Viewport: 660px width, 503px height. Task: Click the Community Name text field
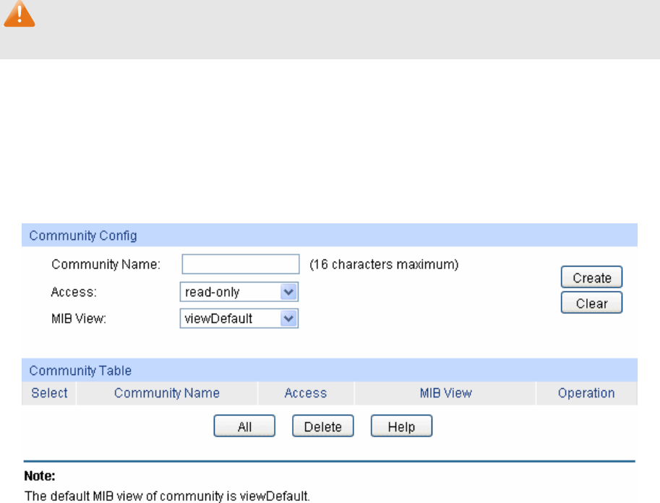click(240, 265)
